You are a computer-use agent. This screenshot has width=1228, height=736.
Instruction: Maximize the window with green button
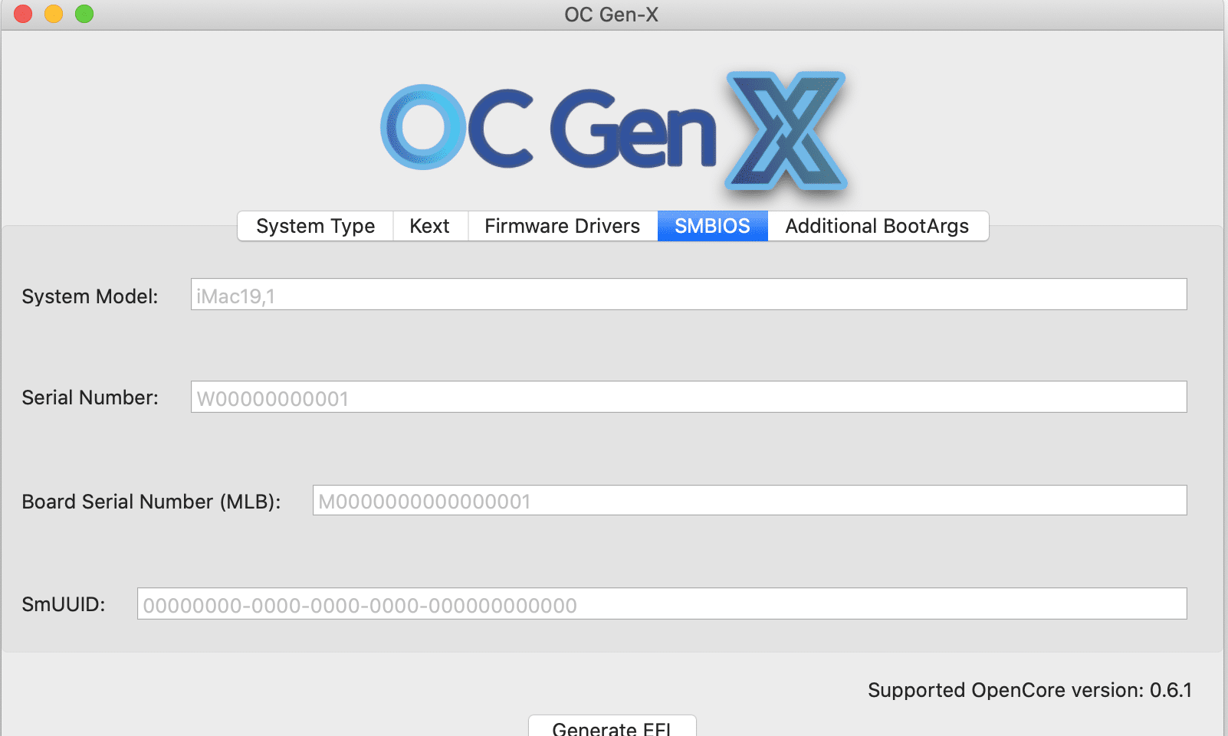coord(84,14)
